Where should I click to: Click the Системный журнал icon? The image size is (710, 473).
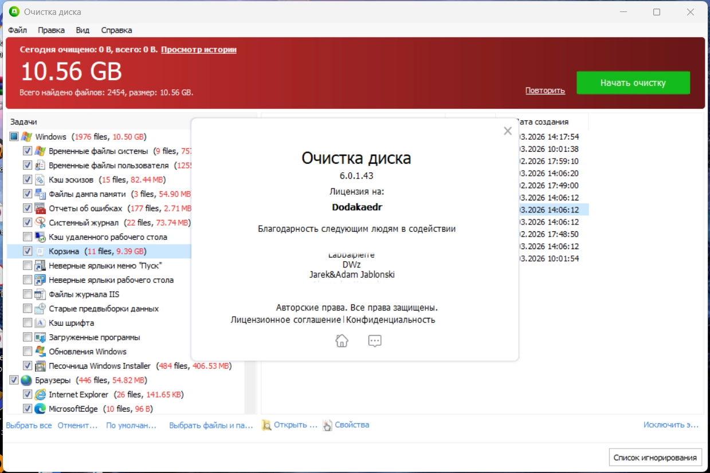click(40, 223)
